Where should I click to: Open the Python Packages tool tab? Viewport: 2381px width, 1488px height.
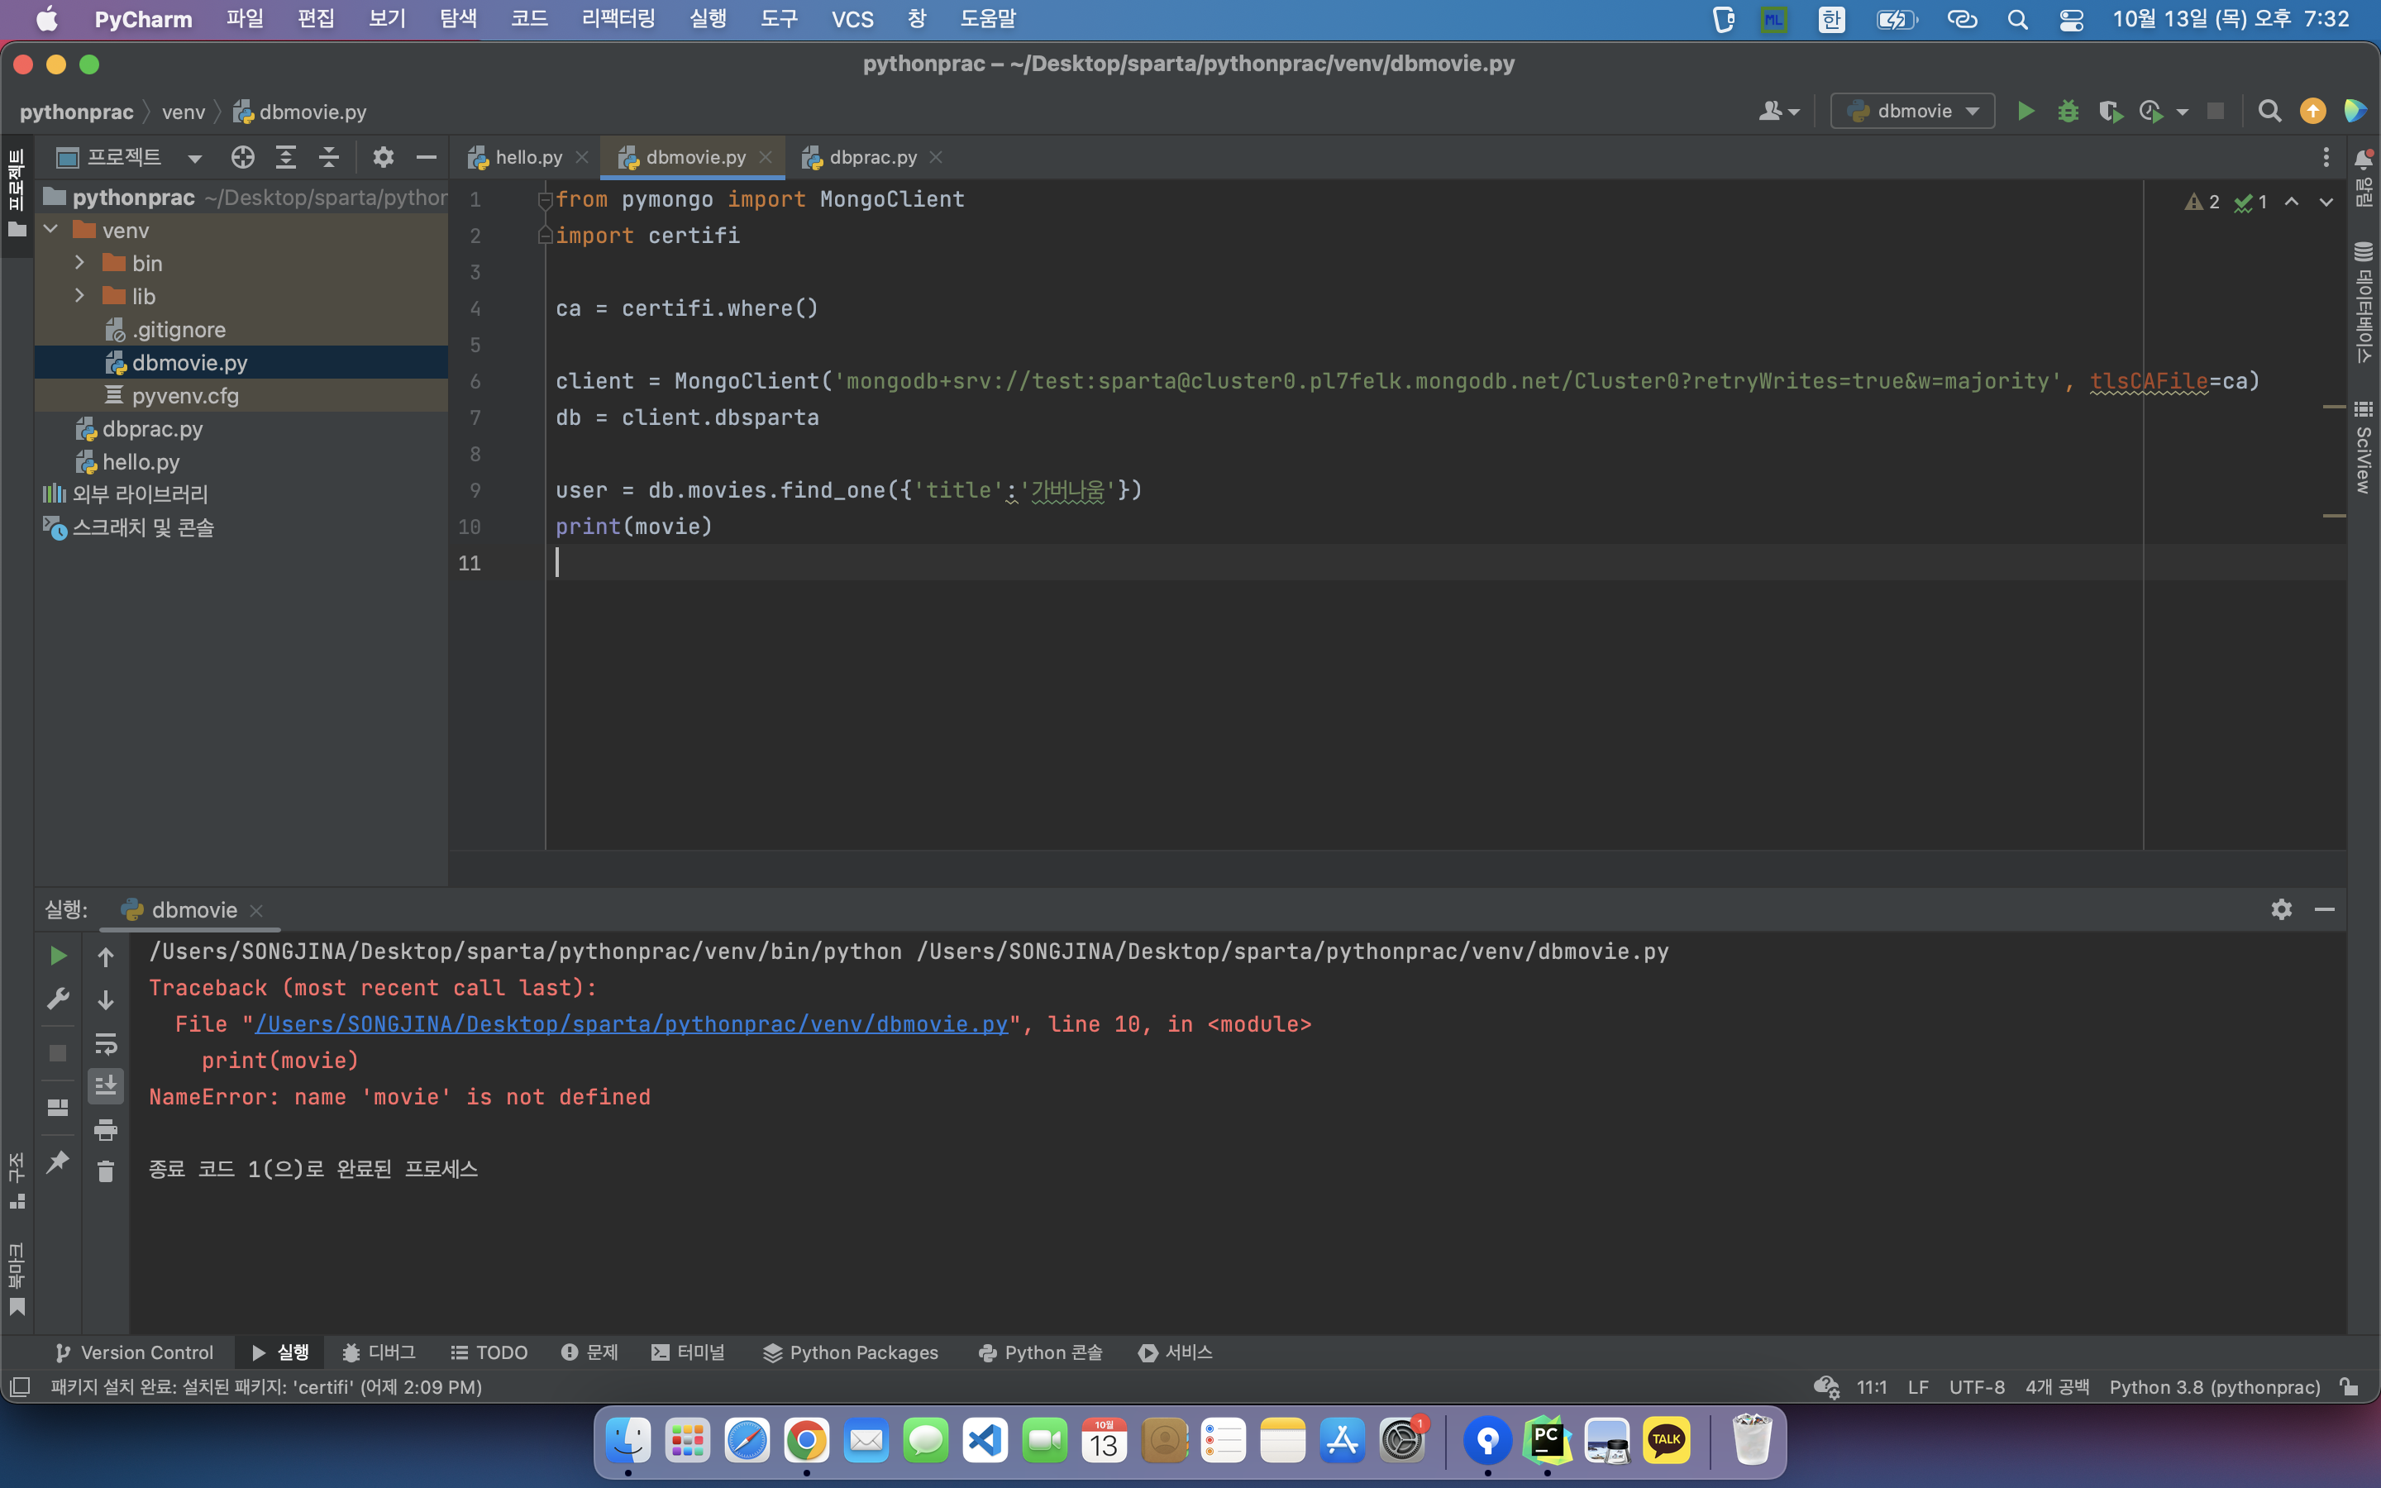pyautogui.click(x=851, y=1352)
